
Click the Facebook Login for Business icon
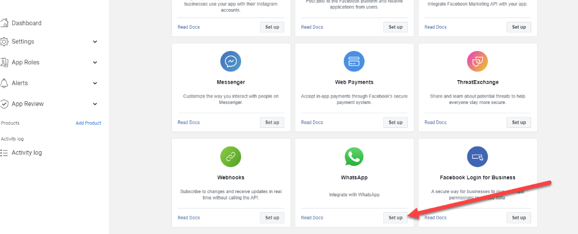tap(477, 157)
